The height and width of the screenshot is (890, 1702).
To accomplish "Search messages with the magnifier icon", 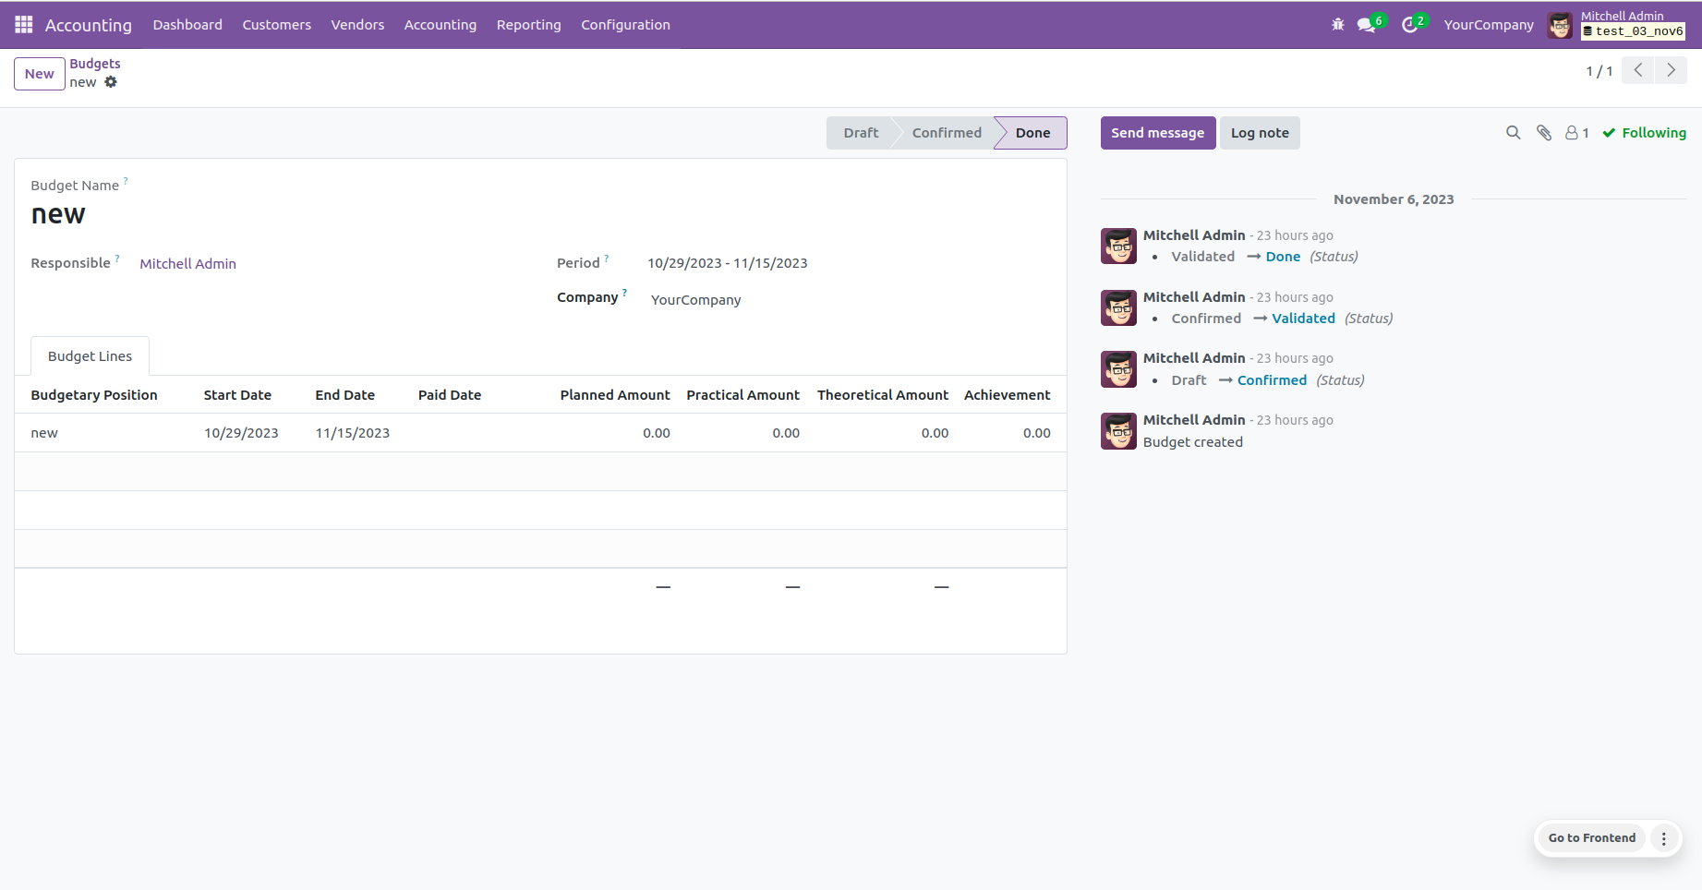I will click(x=1513, y=133).
